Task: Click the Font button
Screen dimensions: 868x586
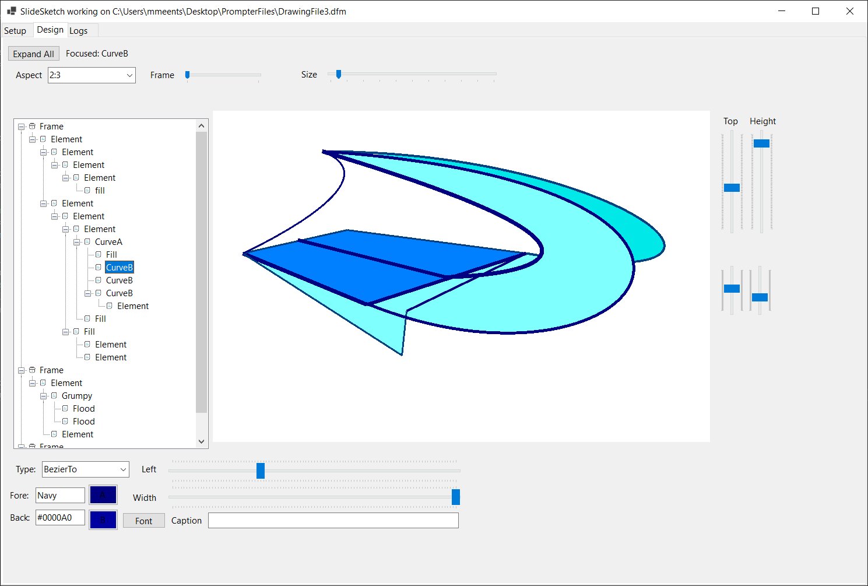Action: (x=143, y=520)
